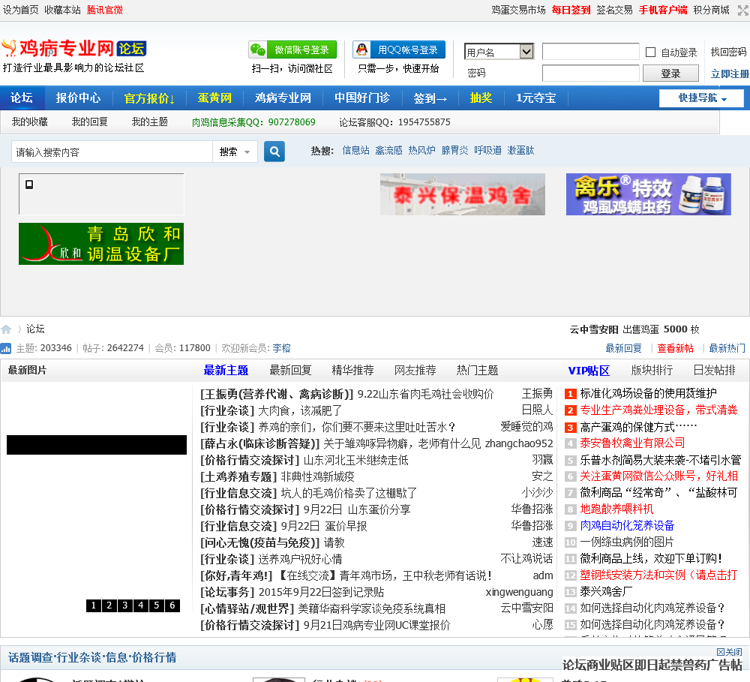This screenshot has width=750, height=682.
Task: Open 我的收藏
Action: click(30, 122)
